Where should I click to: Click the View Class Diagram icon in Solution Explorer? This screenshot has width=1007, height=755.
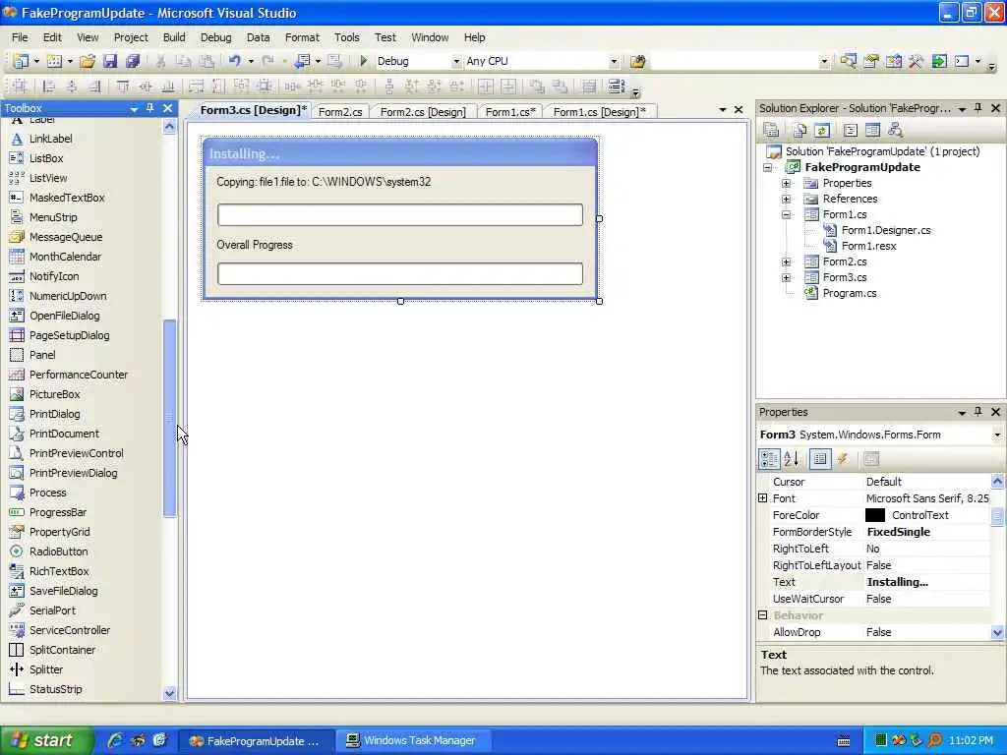pyautogui.click(x=895, y=131)
